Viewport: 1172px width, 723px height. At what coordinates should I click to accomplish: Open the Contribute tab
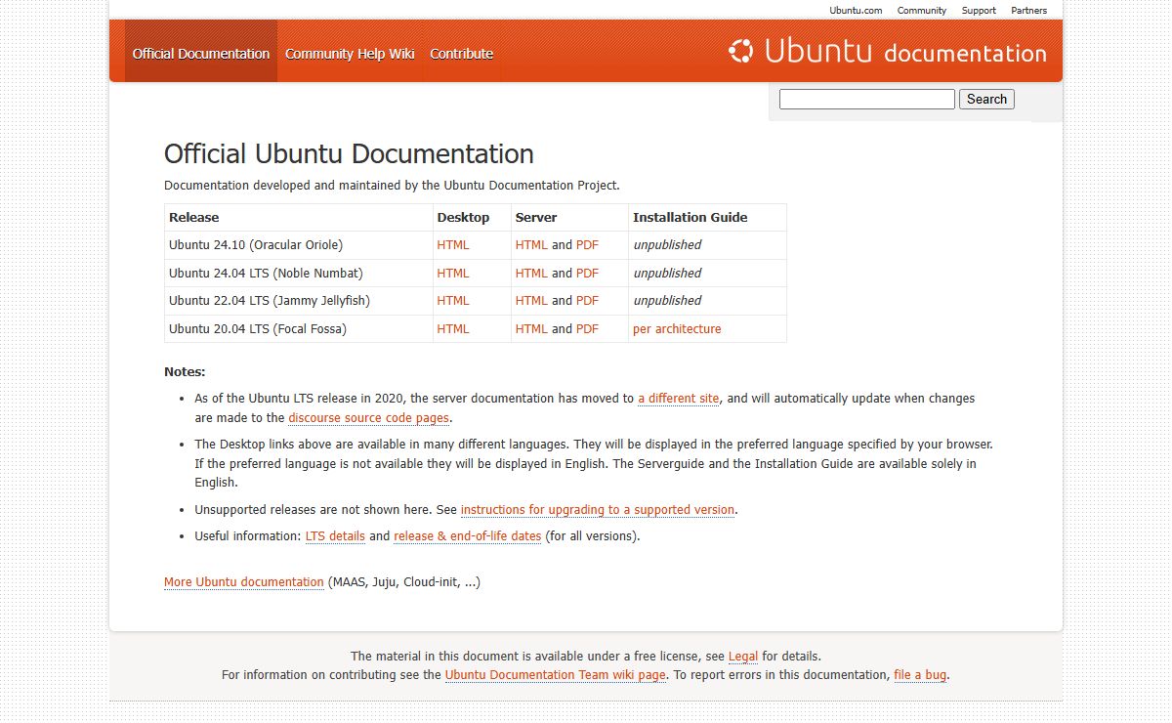click(x=461, y=54)
